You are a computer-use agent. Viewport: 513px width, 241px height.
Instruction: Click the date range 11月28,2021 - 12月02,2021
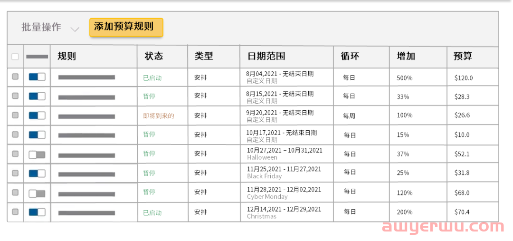[x=284, y=190]
